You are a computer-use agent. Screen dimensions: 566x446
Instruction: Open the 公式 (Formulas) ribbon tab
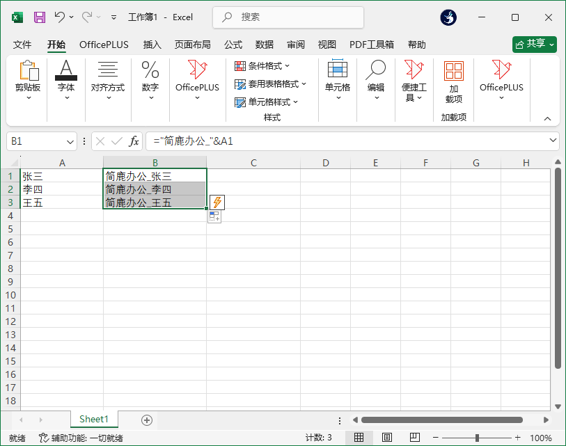233,44
